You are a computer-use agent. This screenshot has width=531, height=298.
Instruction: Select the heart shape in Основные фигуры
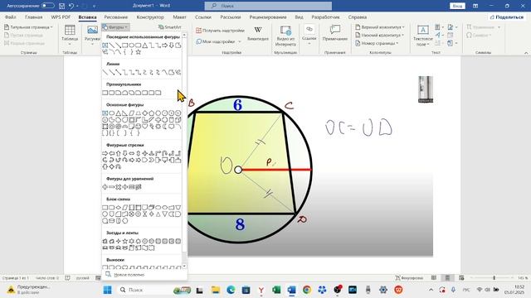(145, 127)
